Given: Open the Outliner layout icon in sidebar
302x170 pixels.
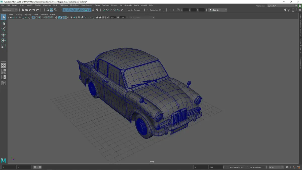Looking at the screenshot, I should pyautogui.click(x=4, y=83).
